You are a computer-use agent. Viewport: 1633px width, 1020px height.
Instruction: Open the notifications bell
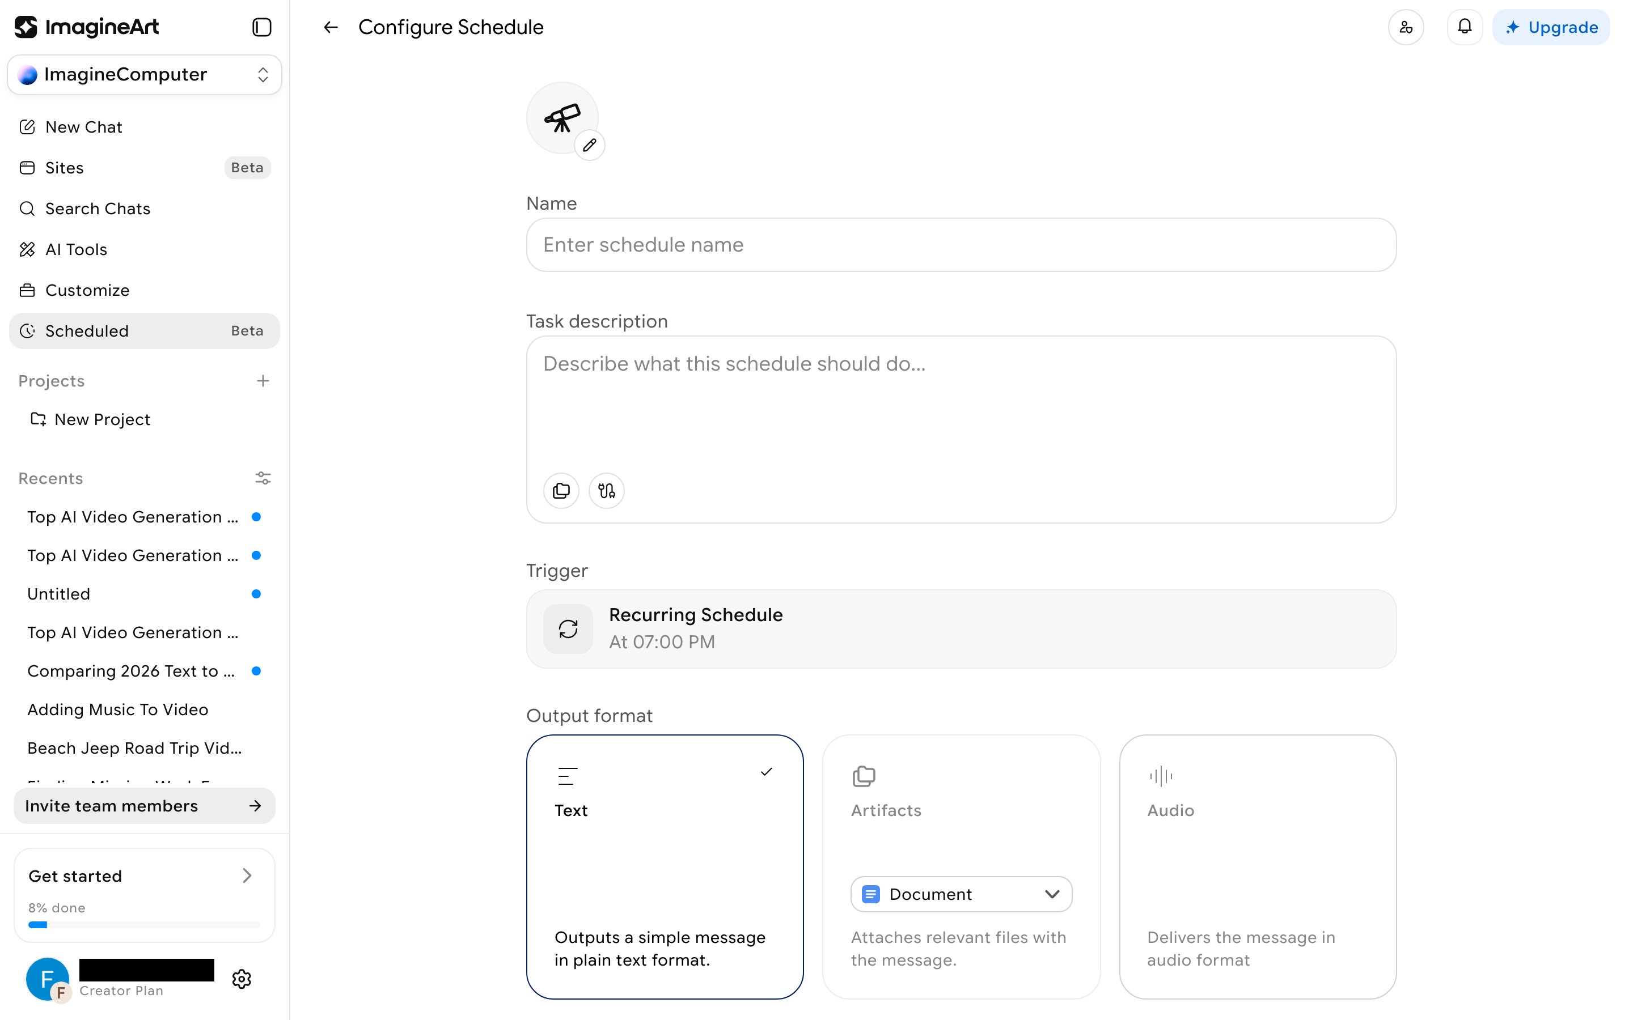[1464, 27]
